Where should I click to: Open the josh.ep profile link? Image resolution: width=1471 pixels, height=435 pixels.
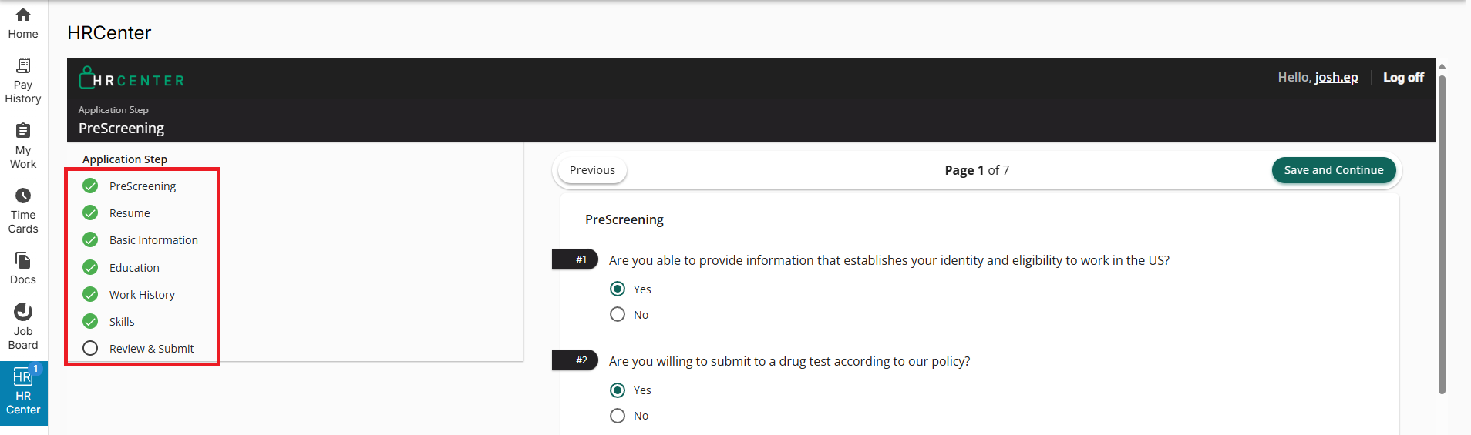point(1336,77)
